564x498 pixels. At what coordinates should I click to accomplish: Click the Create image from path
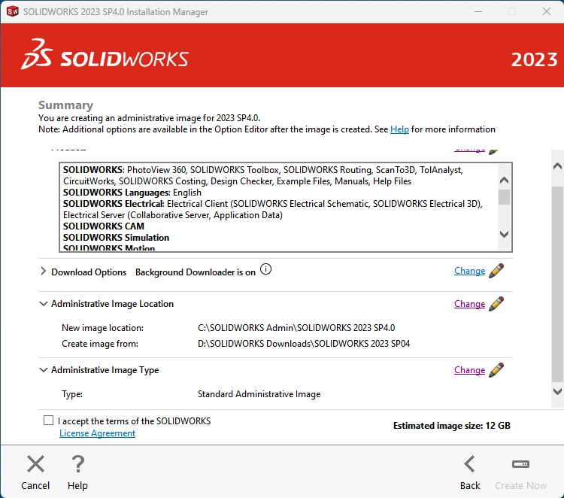tap(304, 344)
